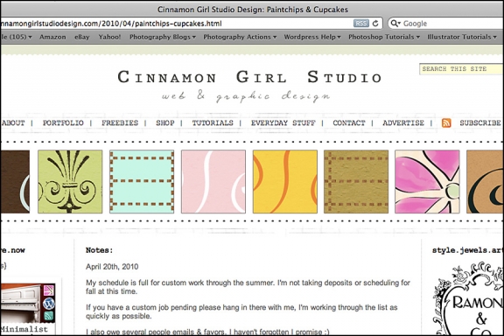
Task: Open Amazon bookmark
Action: pos(52,37)
